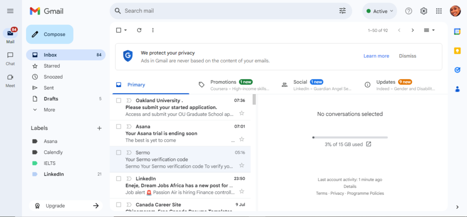Open the Google account profile picture
Viewport: 467px width, 217px height.
[x=455, y=11]
